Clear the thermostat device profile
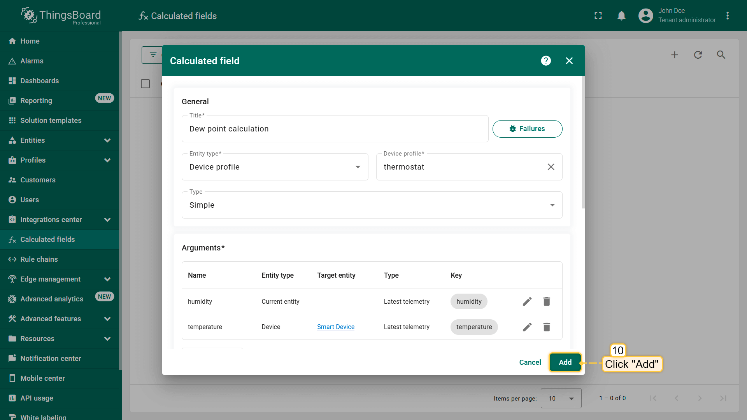Image resolution: width=747 pixels, height=420 pixels. pos(551,167)
